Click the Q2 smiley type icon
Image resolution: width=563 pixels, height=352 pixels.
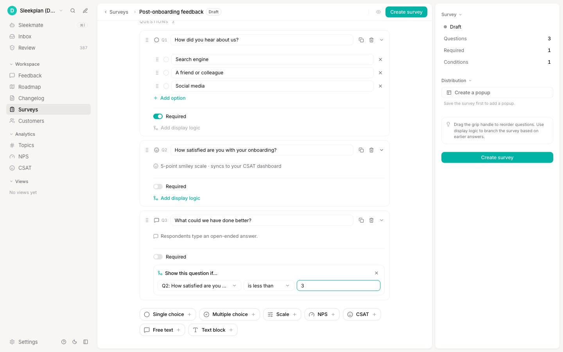(x=156, y=150)
